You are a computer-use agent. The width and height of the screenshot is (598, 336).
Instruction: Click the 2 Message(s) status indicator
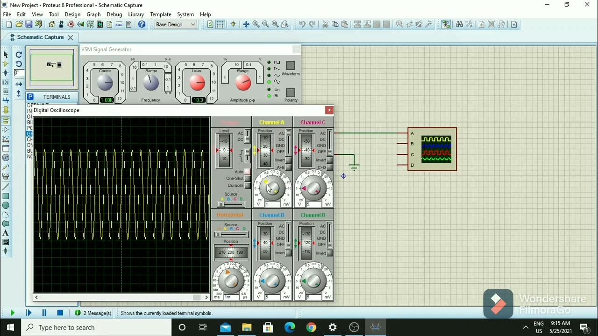pyautogui.click(x=93, y=313)
